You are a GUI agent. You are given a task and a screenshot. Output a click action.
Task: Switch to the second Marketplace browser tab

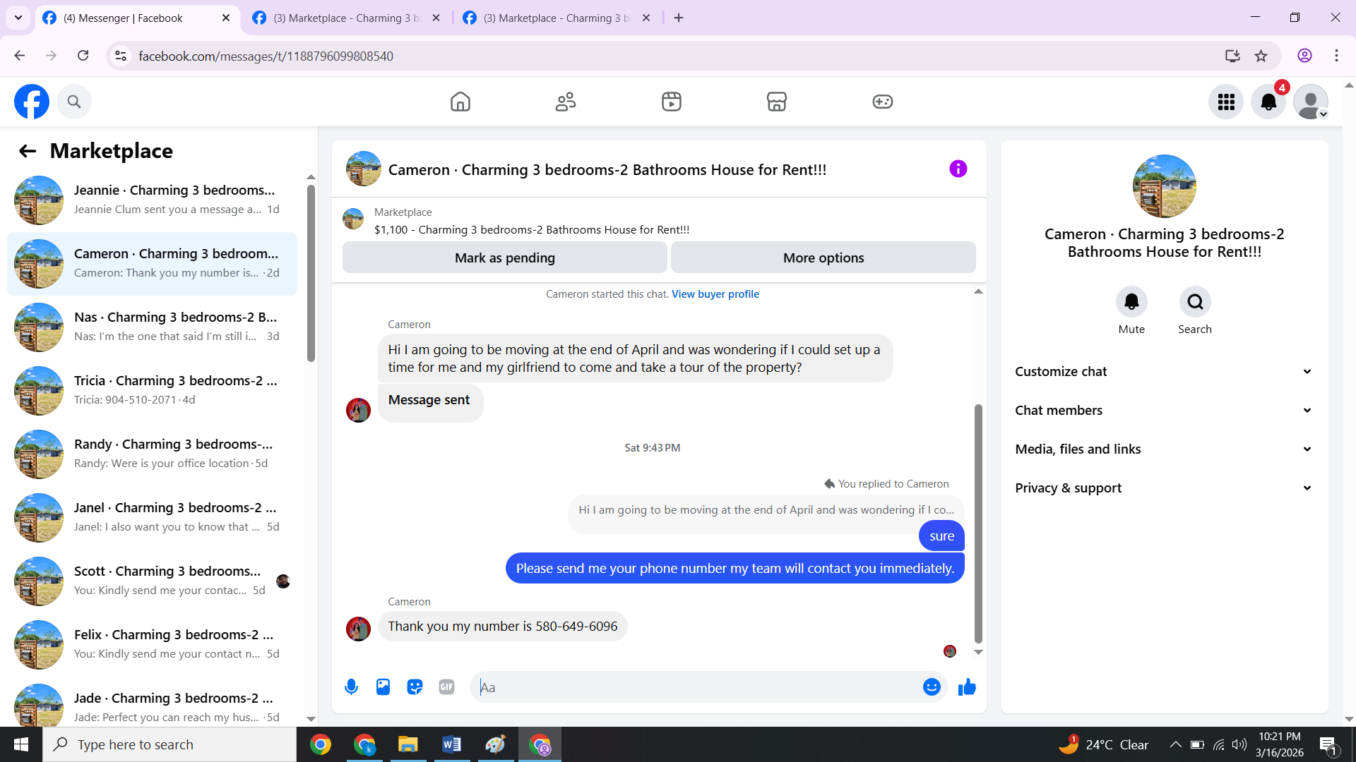(557, 18)
